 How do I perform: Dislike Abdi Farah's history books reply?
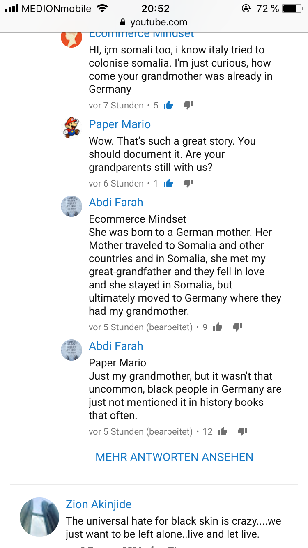click(242, 432)
